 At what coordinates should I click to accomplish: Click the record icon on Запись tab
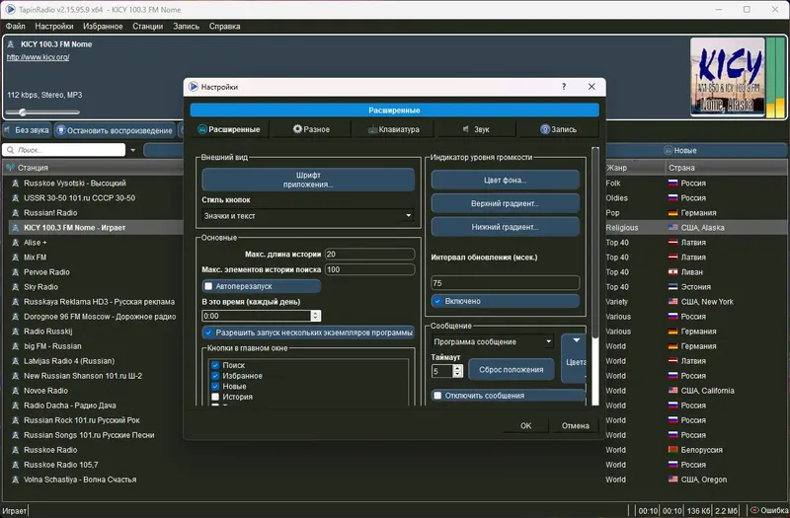click(545, 129)
